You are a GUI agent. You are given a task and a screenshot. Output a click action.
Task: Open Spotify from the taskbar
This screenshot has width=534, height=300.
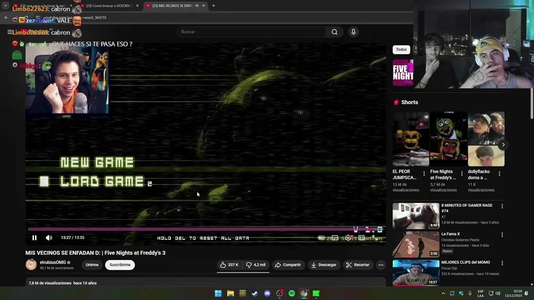tap(292, 293)
